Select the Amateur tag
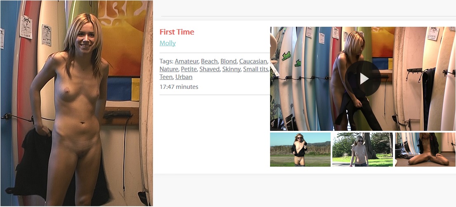The image size is (456, 207). pos(186,61)
